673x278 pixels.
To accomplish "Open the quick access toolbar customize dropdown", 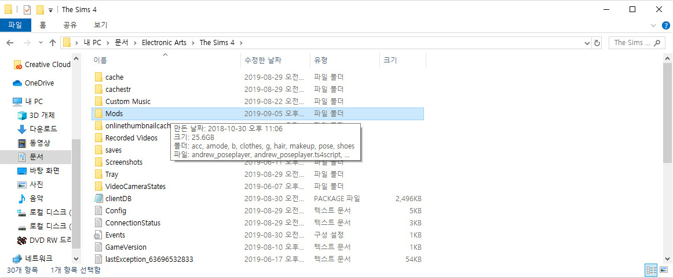I will click(50, 10).
